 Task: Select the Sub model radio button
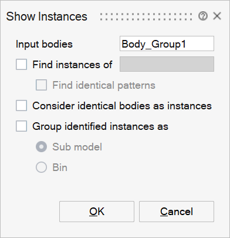click(x=41, y=147)
